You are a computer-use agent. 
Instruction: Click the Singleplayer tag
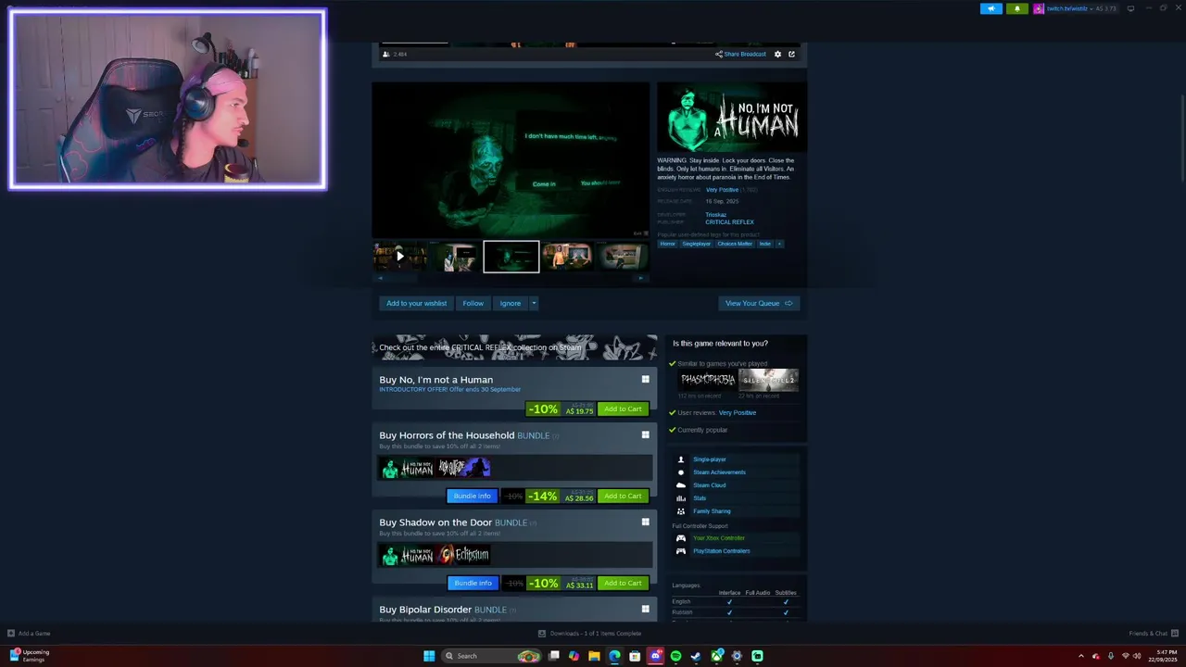click(696, 244)
